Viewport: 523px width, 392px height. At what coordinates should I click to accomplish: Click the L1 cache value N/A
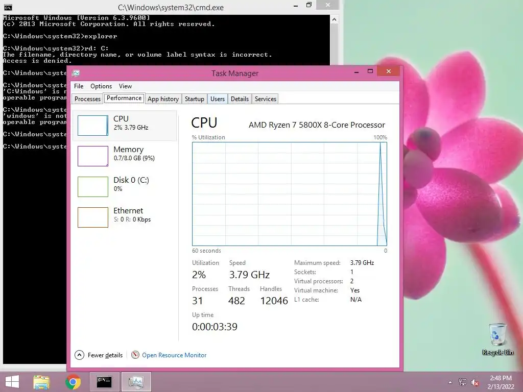(356, 299)
